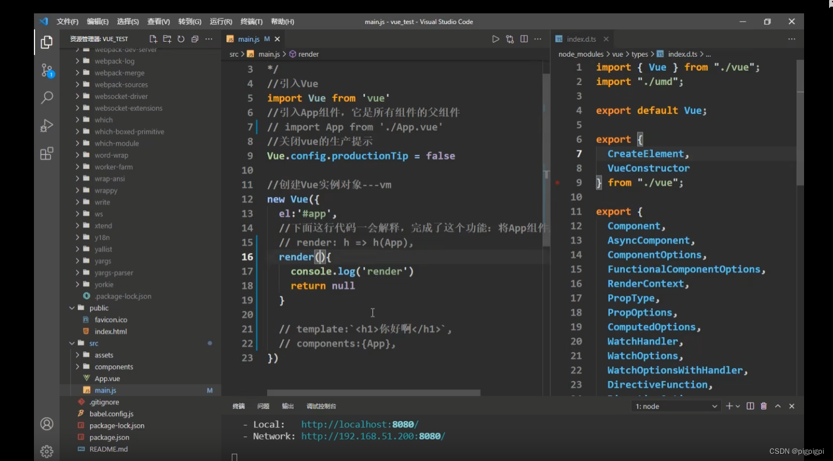Click node_modules in index.d.ts breadcrumb

581,54
